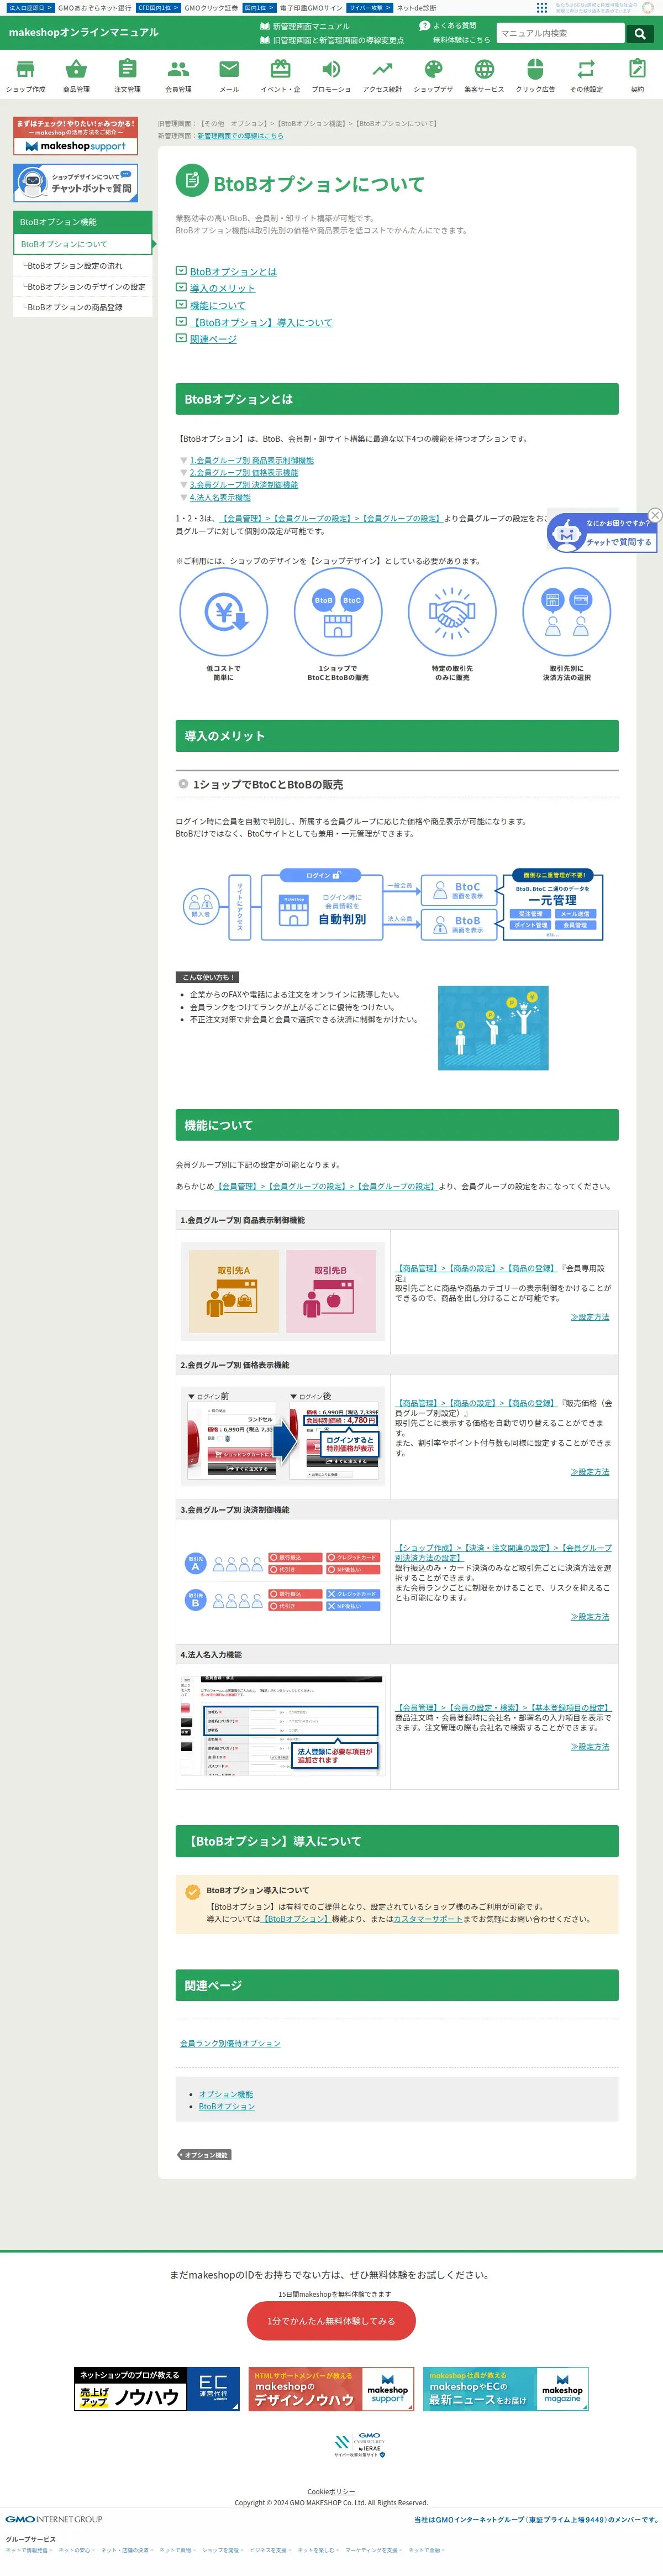Open floating チャットで質問する robot widget
The width and height of the screenshot is (663, 2576).
601,533
